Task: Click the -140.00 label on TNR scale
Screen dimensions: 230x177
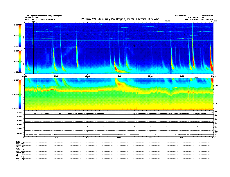Action: click(x=15, y=94)
